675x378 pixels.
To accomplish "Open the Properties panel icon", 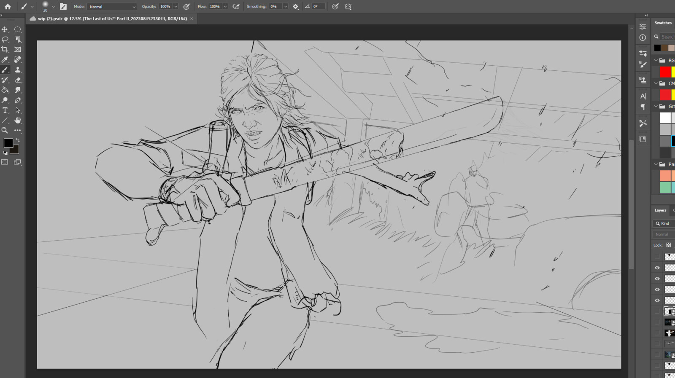I will pyautogui.click(x=643, y=27).
